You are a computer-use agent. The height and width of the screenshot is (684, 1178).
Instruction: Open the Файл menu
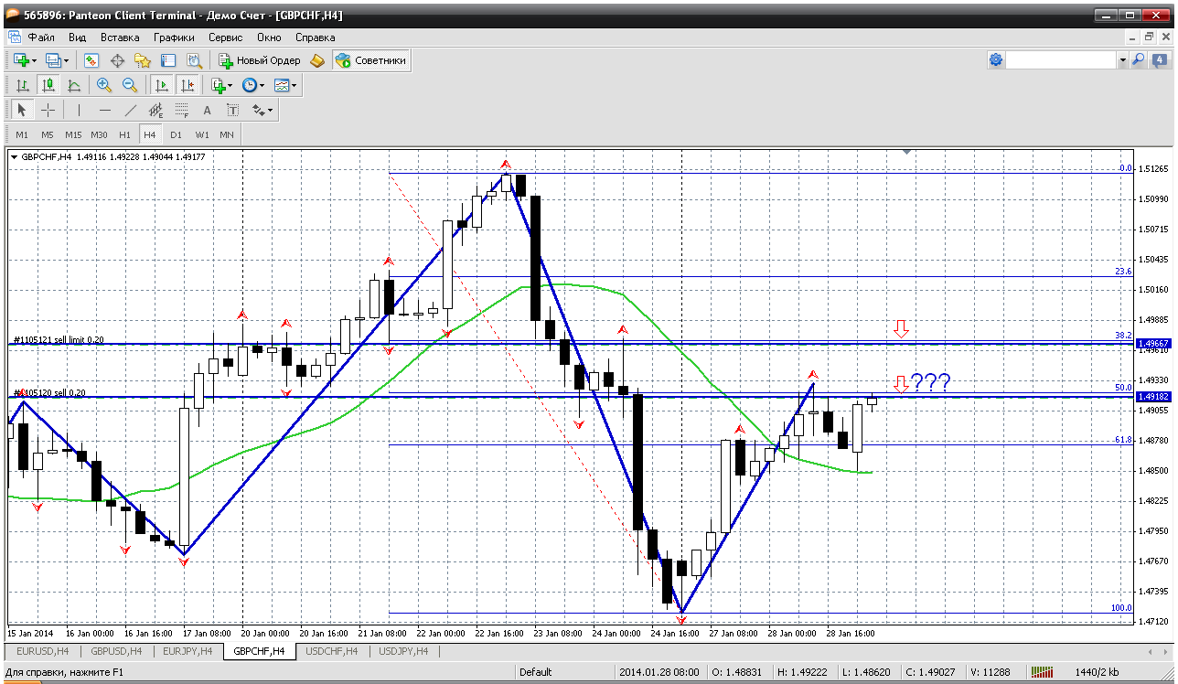coord(41,37)
